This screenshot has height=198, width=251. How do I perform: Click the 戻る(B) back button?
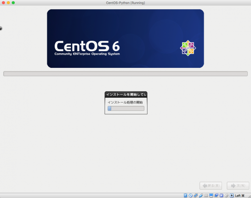point(211,186)
